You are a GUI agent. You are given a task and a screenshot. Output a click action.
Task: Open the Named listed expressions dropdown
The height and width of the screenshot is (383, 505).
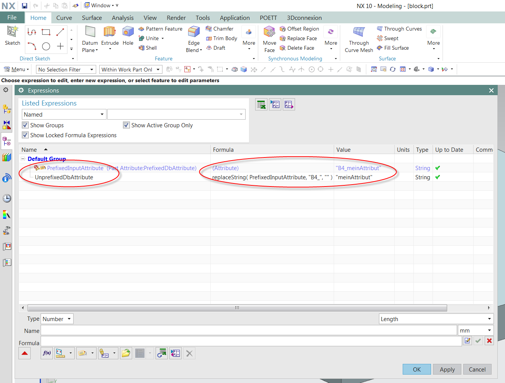tap(64, 114)
